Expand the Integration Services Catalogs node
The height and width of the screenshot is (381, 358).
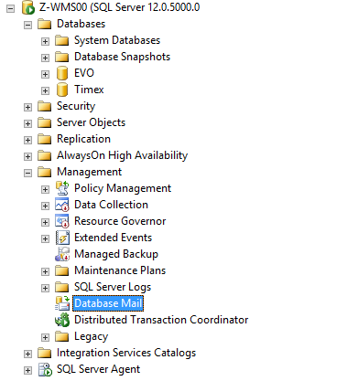click(27, 354)
